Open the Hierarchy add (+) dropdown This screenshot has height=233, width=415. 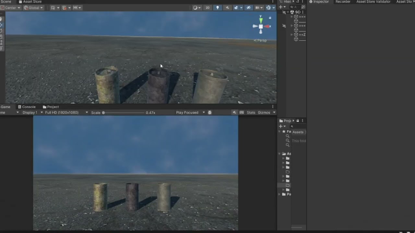[x=282, y=7]
